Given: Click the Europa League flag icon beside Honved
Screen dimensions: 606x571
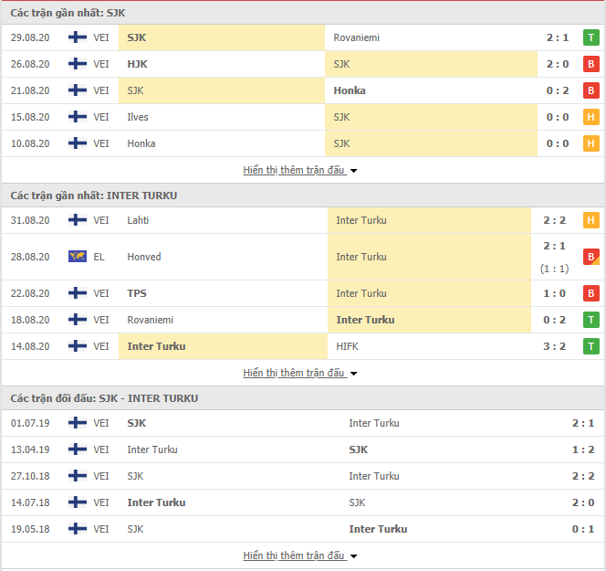Looking at the screenshot, I should [x=78, y=257].
